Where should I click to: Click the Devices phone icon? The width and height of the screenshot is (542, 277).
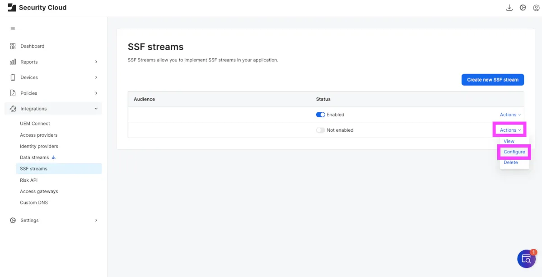[x=13, y=78]
